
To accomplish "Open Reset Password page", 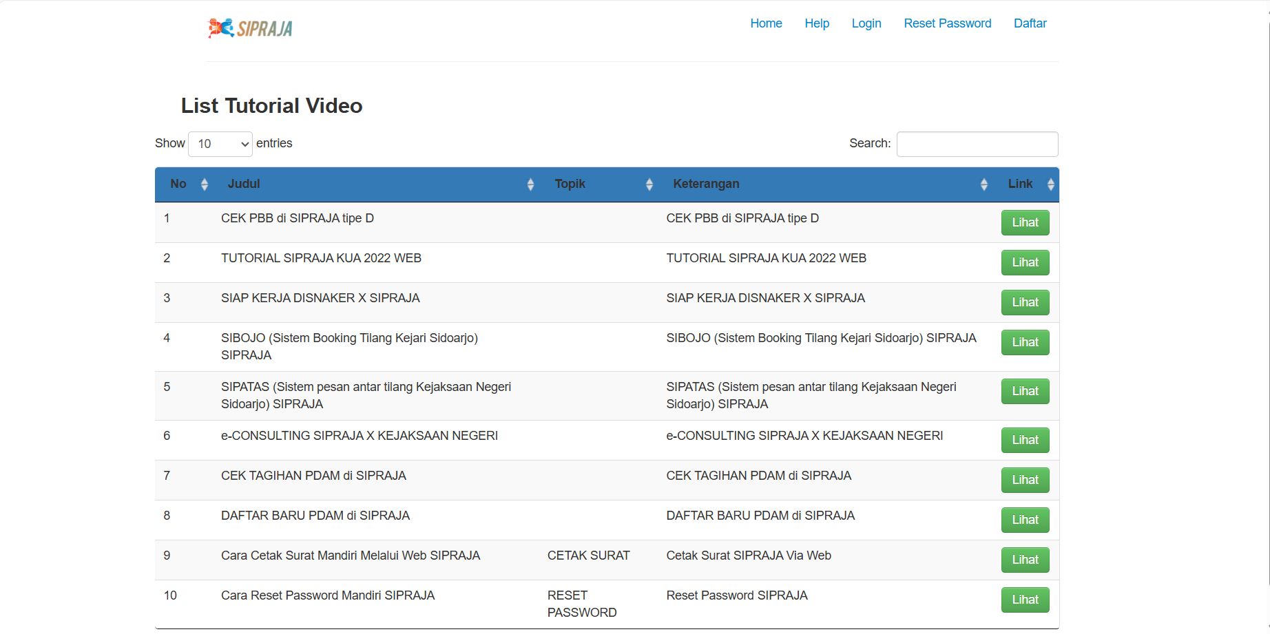I will [x=948, y=23].
